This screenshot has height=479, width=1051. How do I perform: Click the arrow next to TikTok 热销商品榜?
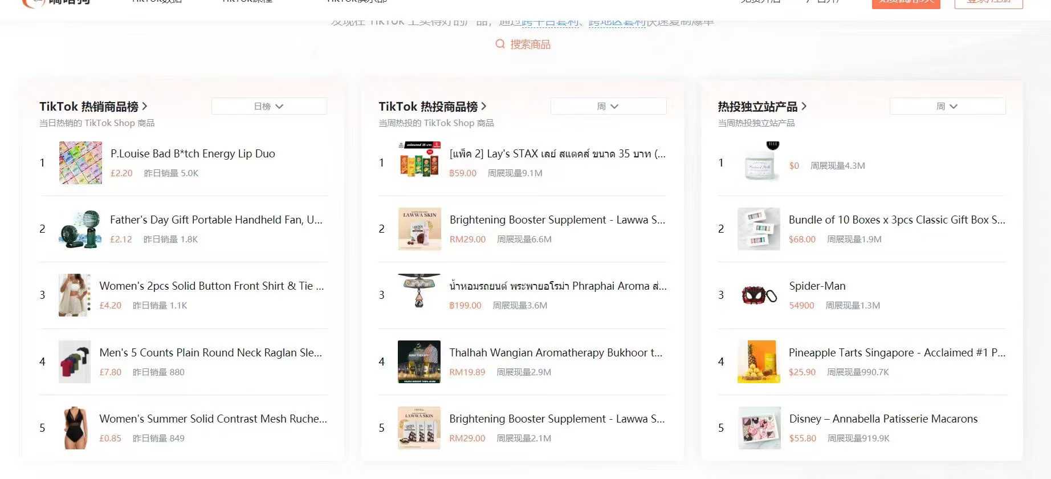click(x=145, y=106)
